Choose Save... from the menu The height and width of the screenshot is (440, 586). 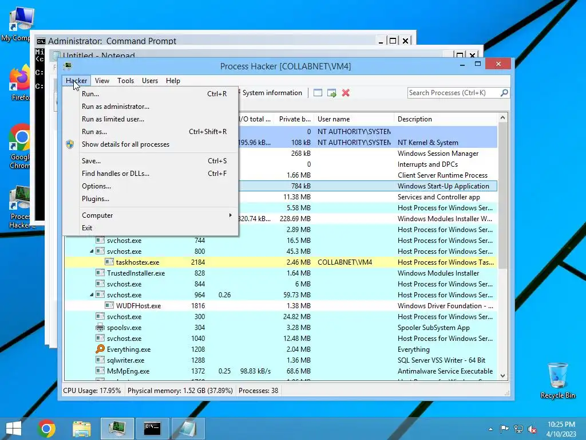[x=151, y=161]
